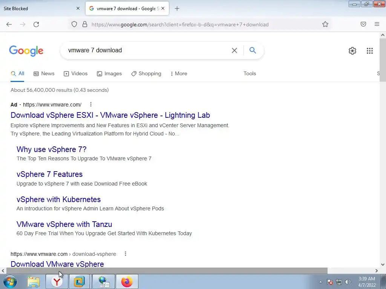Select the All results tab
The height and width of the screenshot is (289, 386).
point(17,73)
